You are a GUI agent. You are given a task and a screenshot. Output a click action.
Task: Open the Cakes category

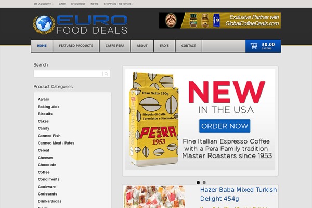[43, 121]
